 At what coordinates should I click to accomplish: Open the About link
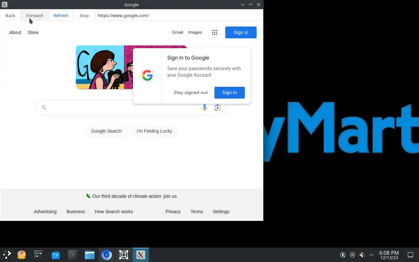click(x=15, y=32)
